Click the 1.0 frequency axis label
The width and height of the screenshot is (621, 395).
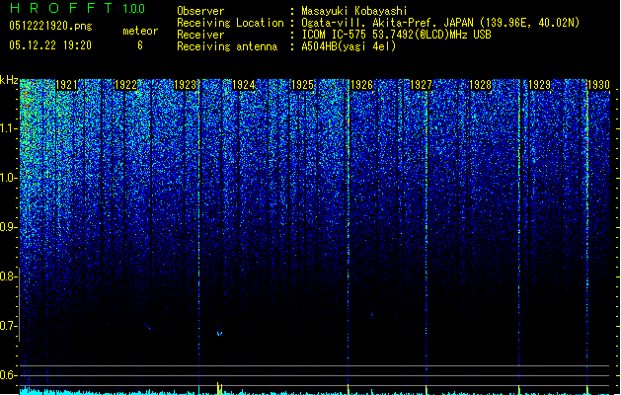[7, 178]
